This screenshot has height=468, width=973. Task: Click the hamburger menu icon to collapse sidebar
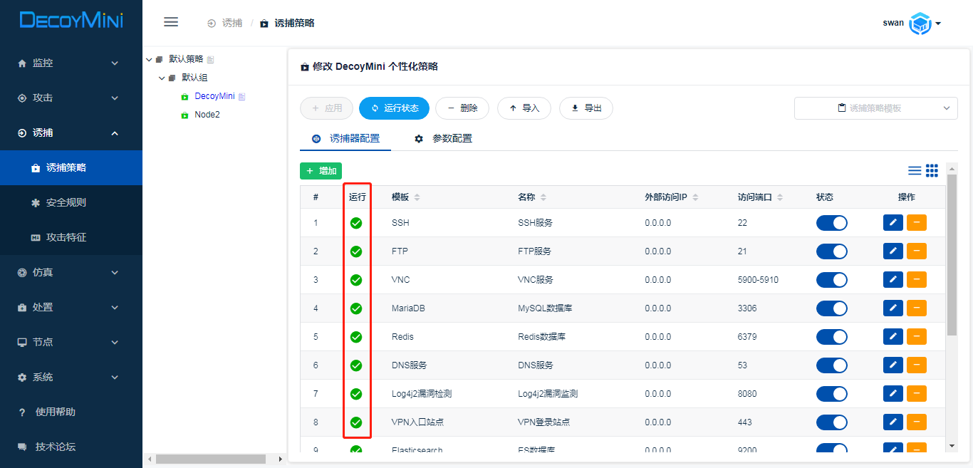click(171, 22)
